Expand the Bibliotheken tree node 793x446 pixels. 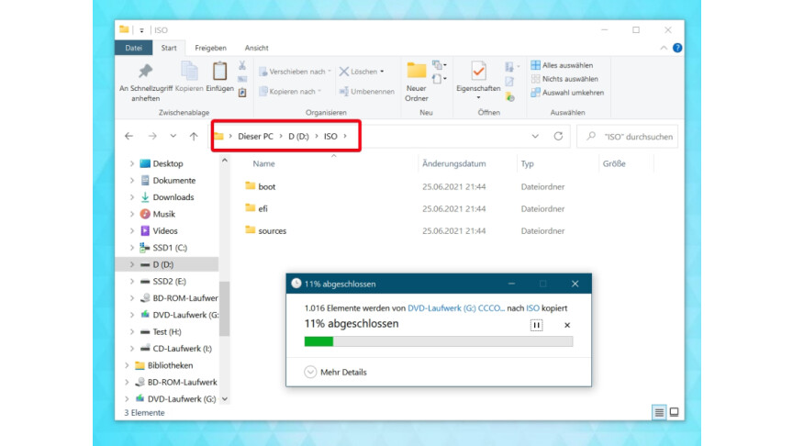point(127,365)
